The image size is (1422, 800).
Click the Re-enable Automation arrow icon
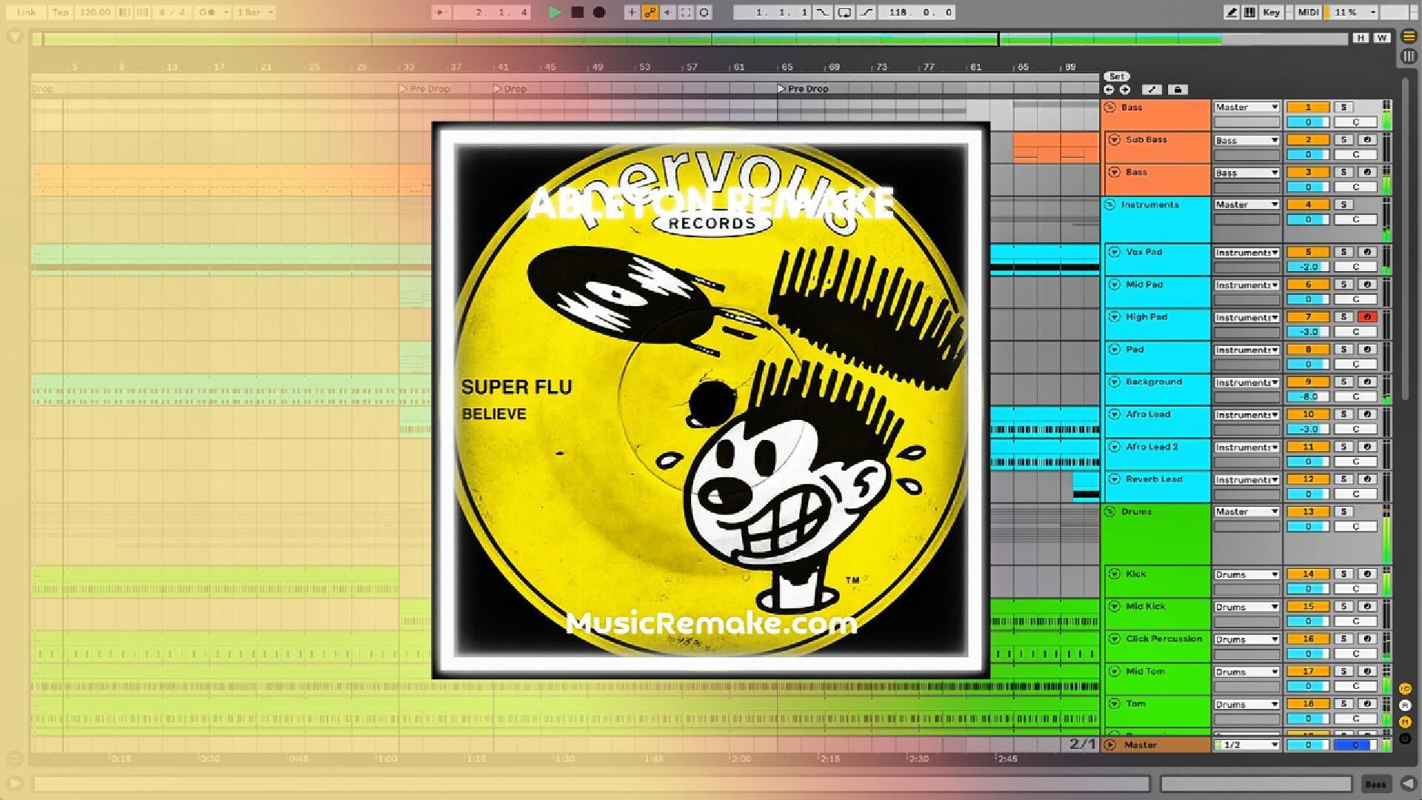click(668, 12)
